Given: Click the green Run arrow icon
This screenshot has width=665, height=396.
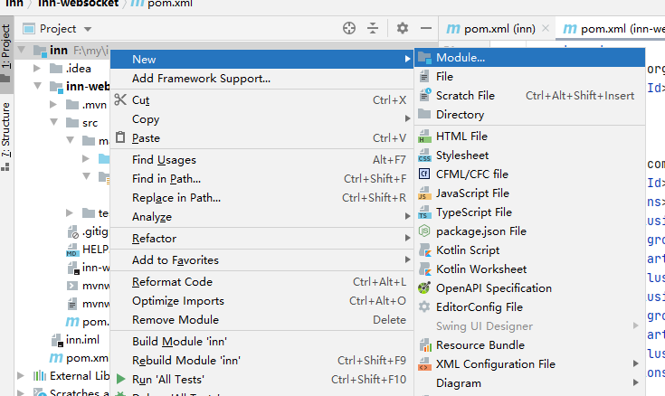Looking at the screenshot, I should [x=121, y=379].
